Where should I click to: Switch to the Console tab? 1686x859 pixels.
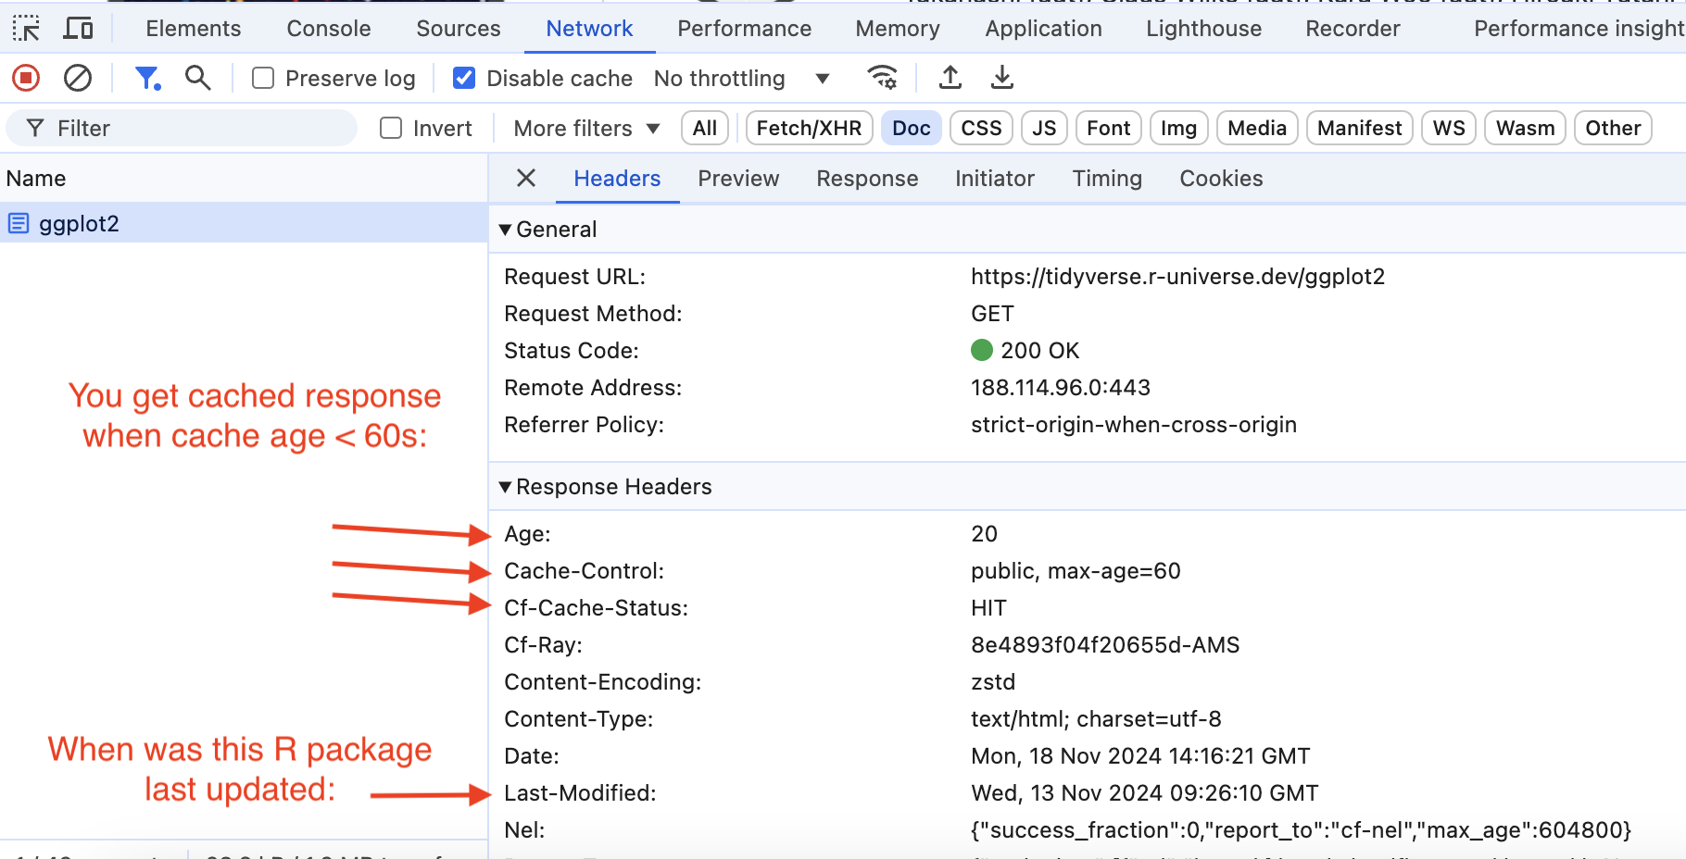click(328, 29)
